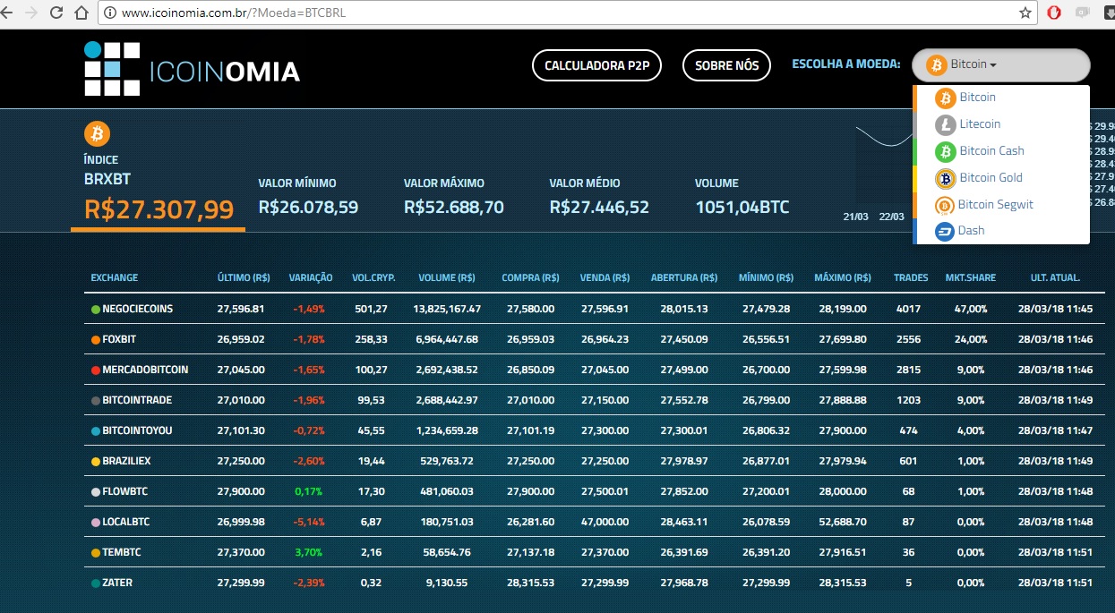Click the FLOWBTC exchange name

point(124,492)
